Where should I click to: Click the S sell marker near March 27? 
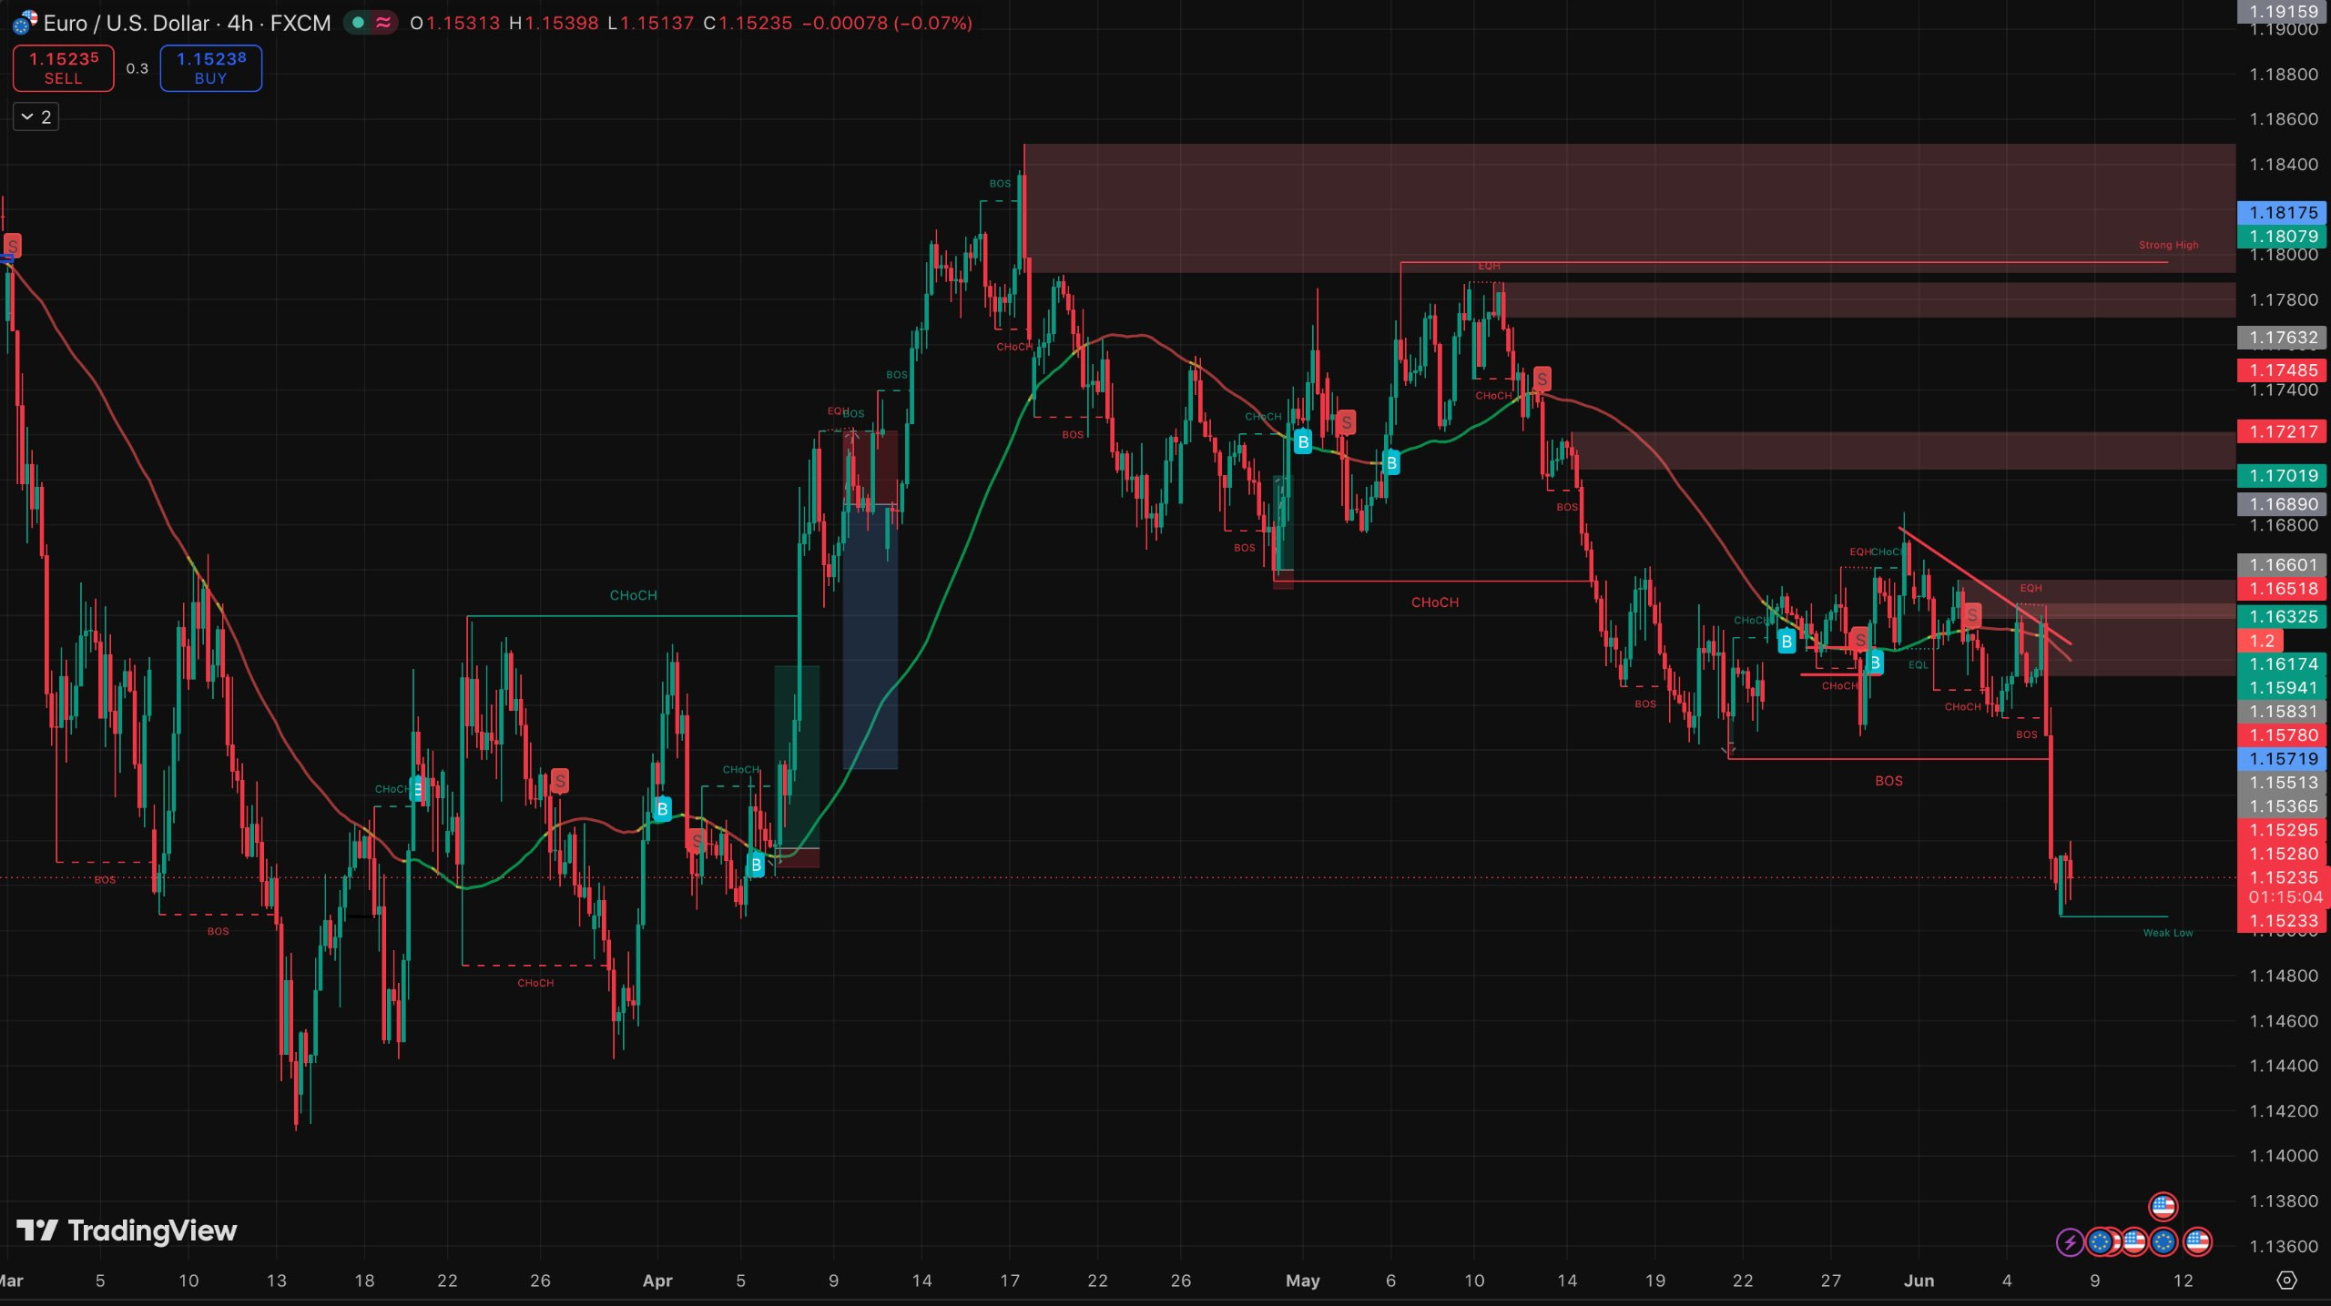560,781
